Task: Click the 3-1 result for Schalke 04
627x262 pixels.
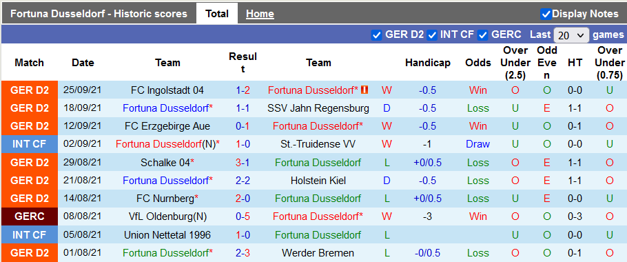Action: (x=243, y=163)
